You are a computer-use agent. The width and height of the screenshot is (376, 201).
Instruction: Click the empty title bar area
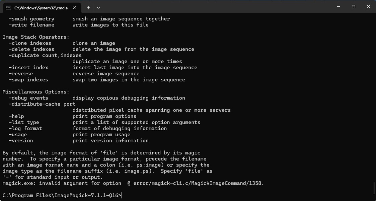pos(218,7)
